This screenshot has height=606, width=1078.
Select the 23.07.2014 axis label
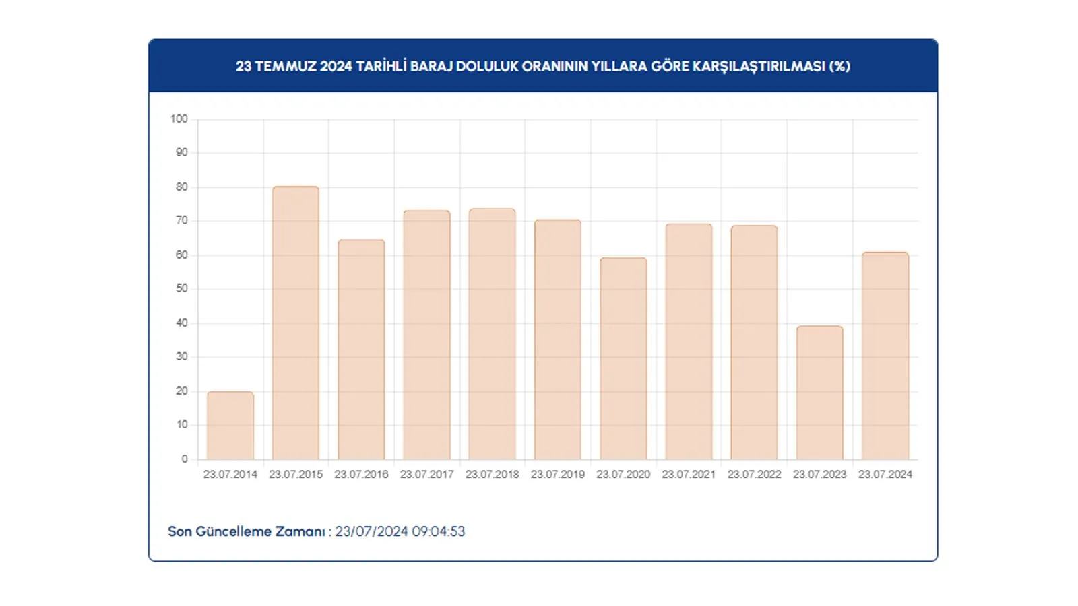pyautogui.click(x=230, y=474)
